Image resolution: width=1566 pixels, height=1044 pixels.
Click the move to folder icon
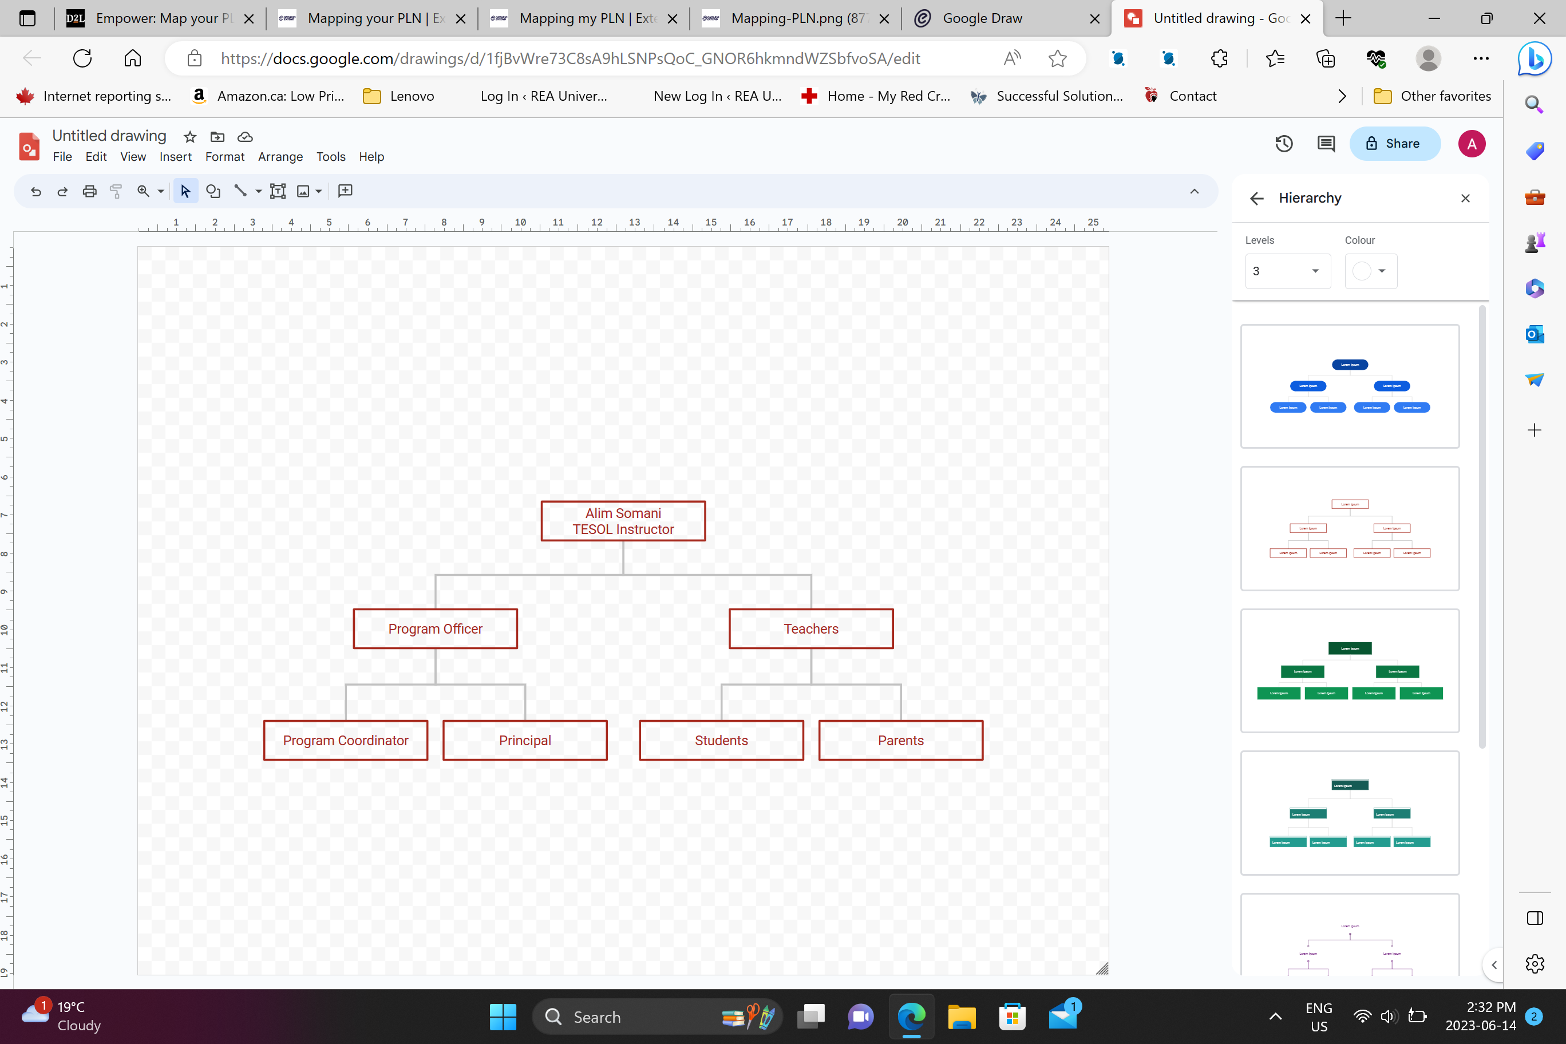217,137
